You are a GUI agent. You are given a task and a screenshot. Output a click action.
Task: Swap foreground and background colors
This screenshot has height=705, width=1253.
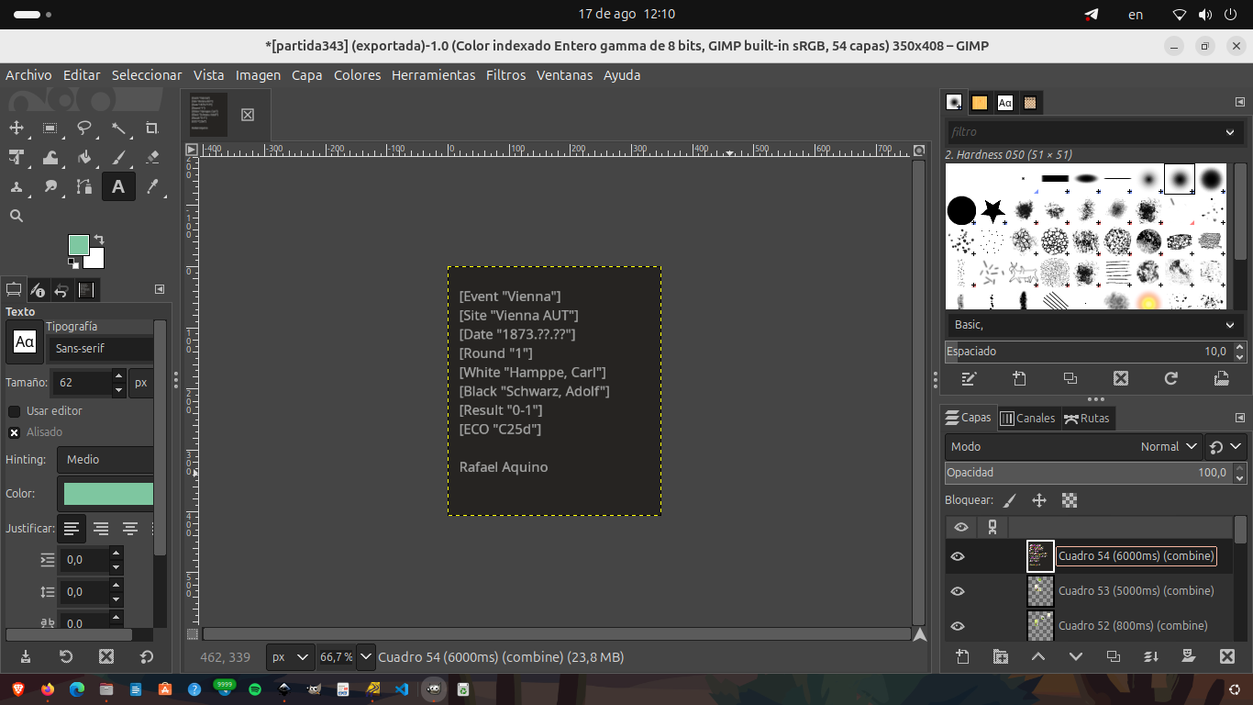pyautogui.click(x=99, y=240)
